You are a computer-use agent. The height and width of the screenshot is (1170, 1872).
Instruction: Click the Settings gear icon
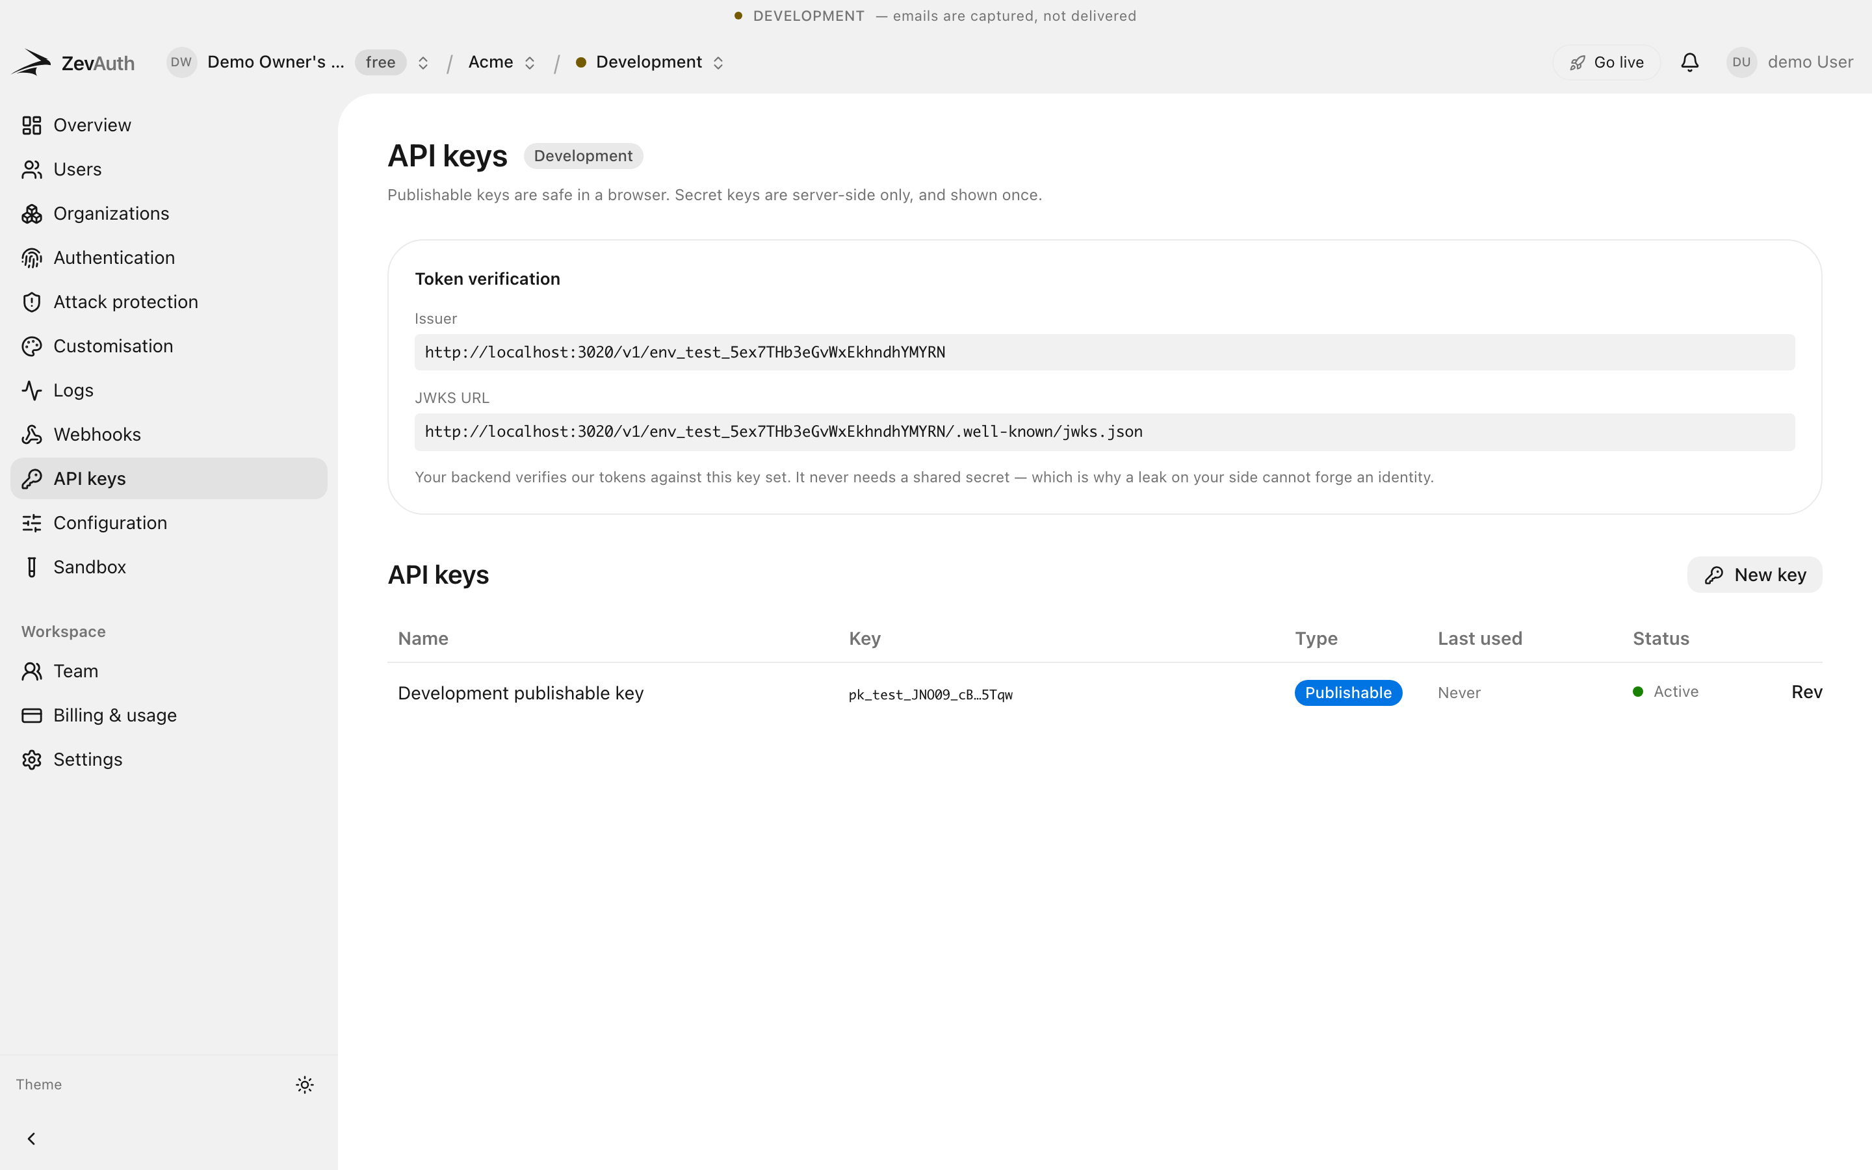(x=32, y=759)
